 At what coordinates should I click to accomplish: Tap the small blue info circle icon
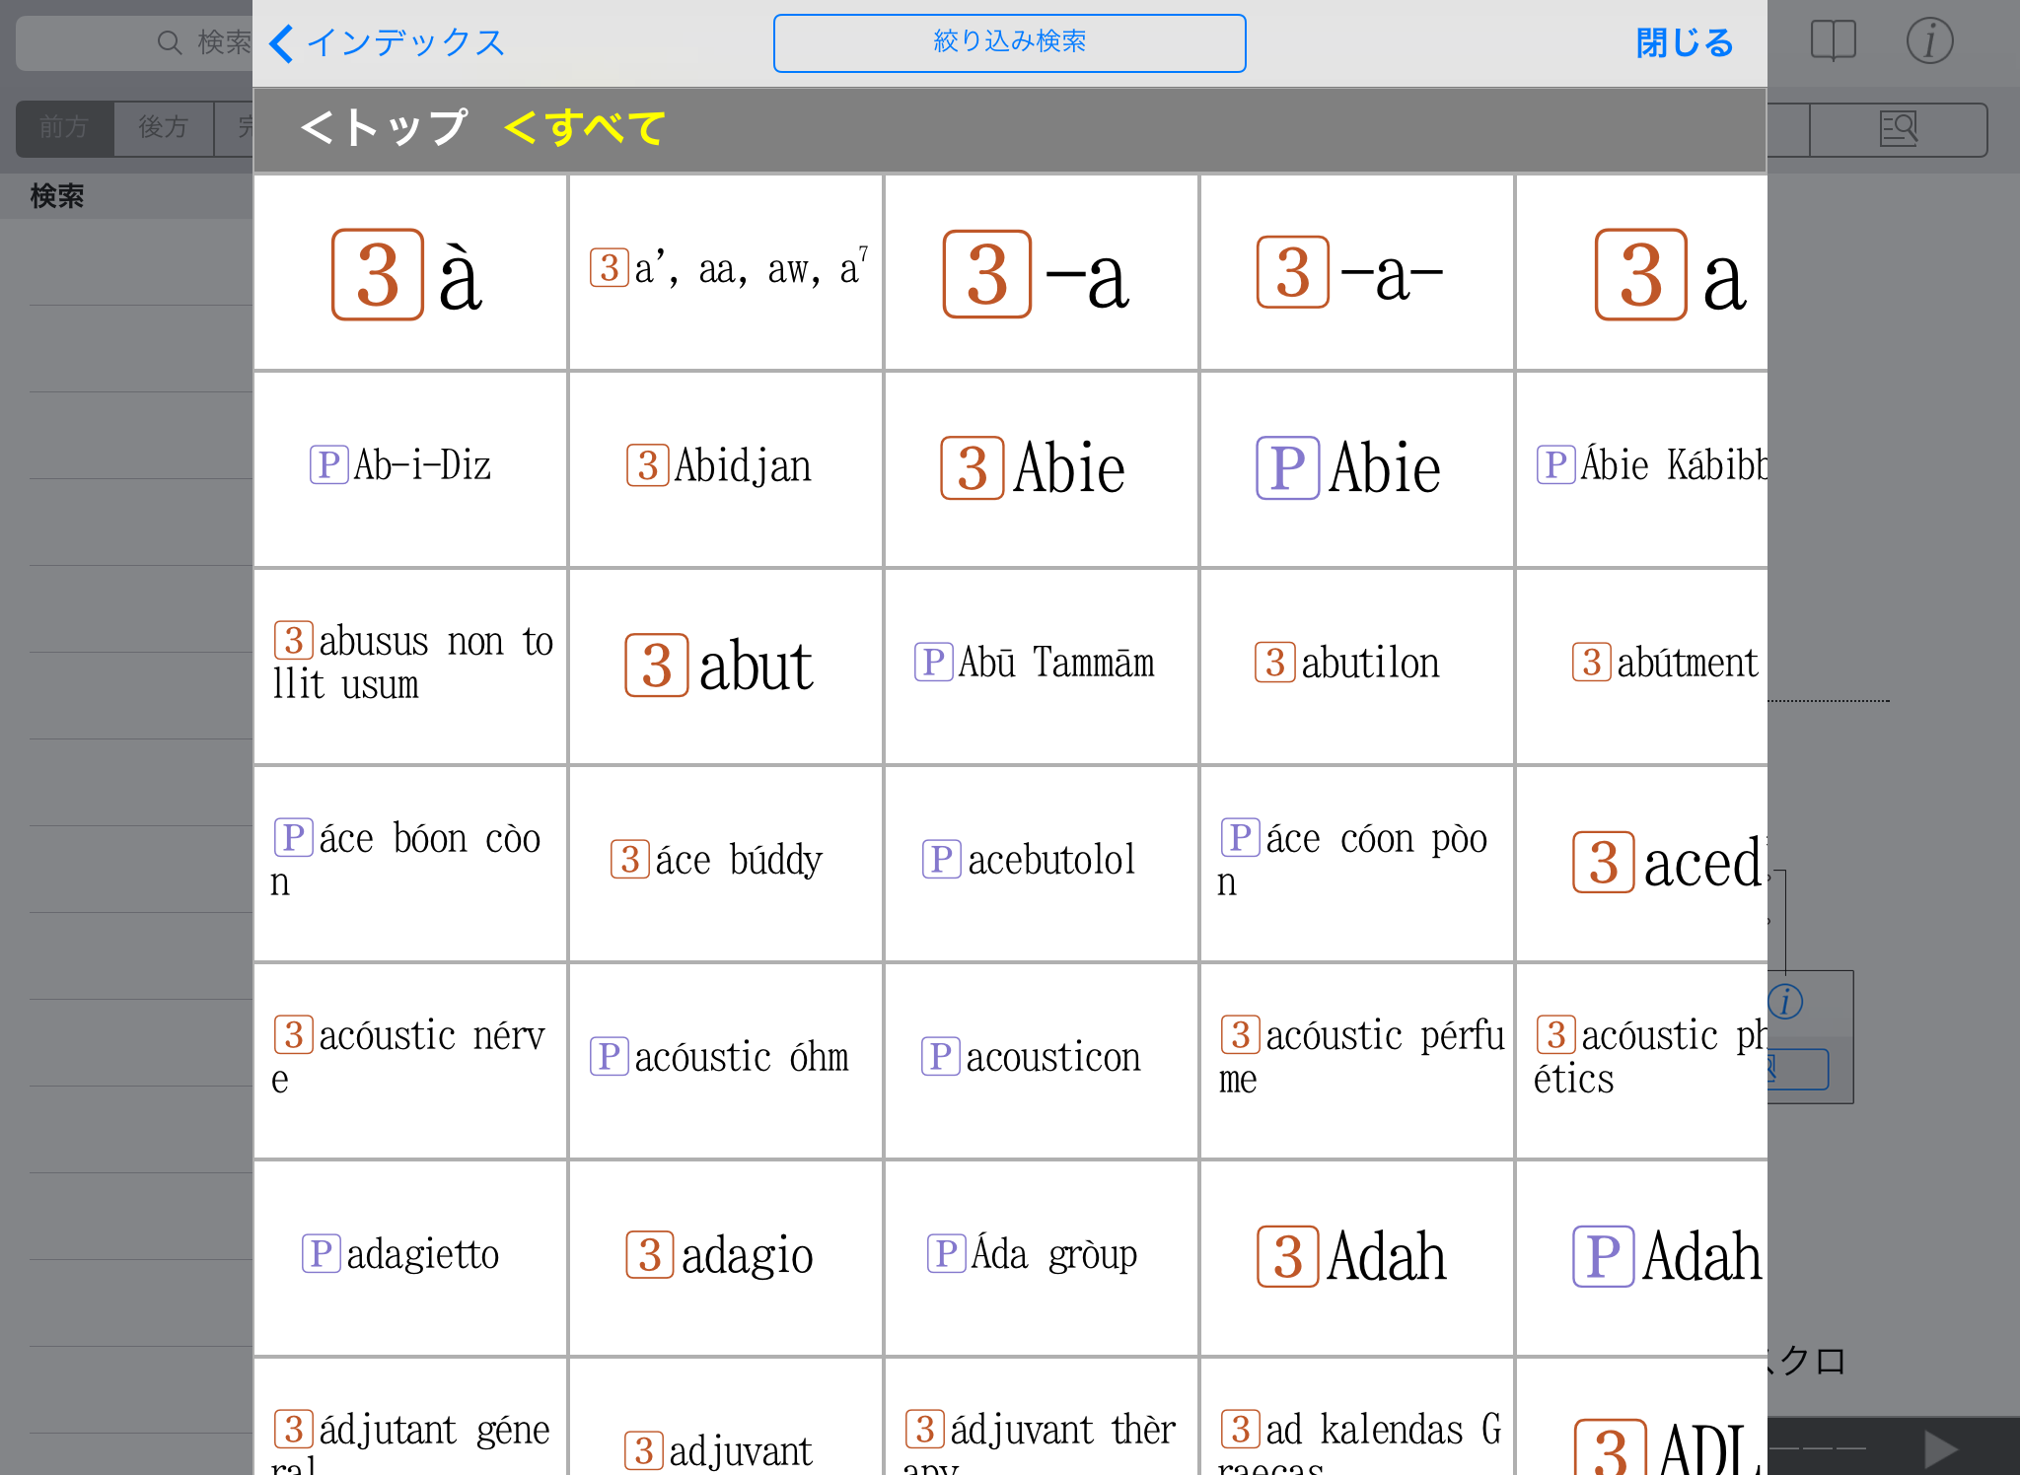1785,1002
